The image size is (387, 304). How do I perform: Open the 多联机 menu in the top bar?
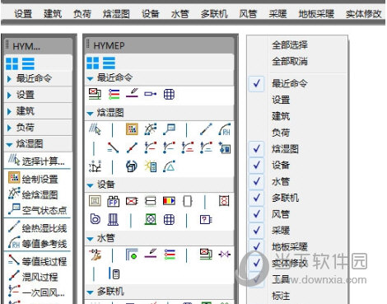(x=214, y=14)
